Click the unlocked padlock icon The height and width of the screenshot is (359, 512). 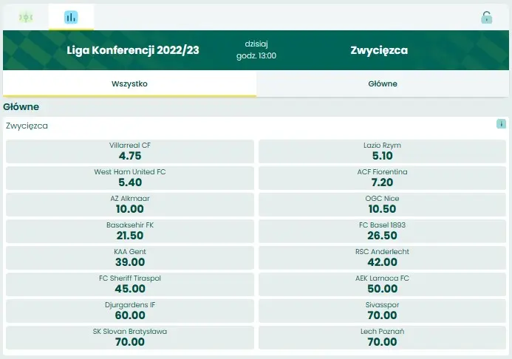487,17
